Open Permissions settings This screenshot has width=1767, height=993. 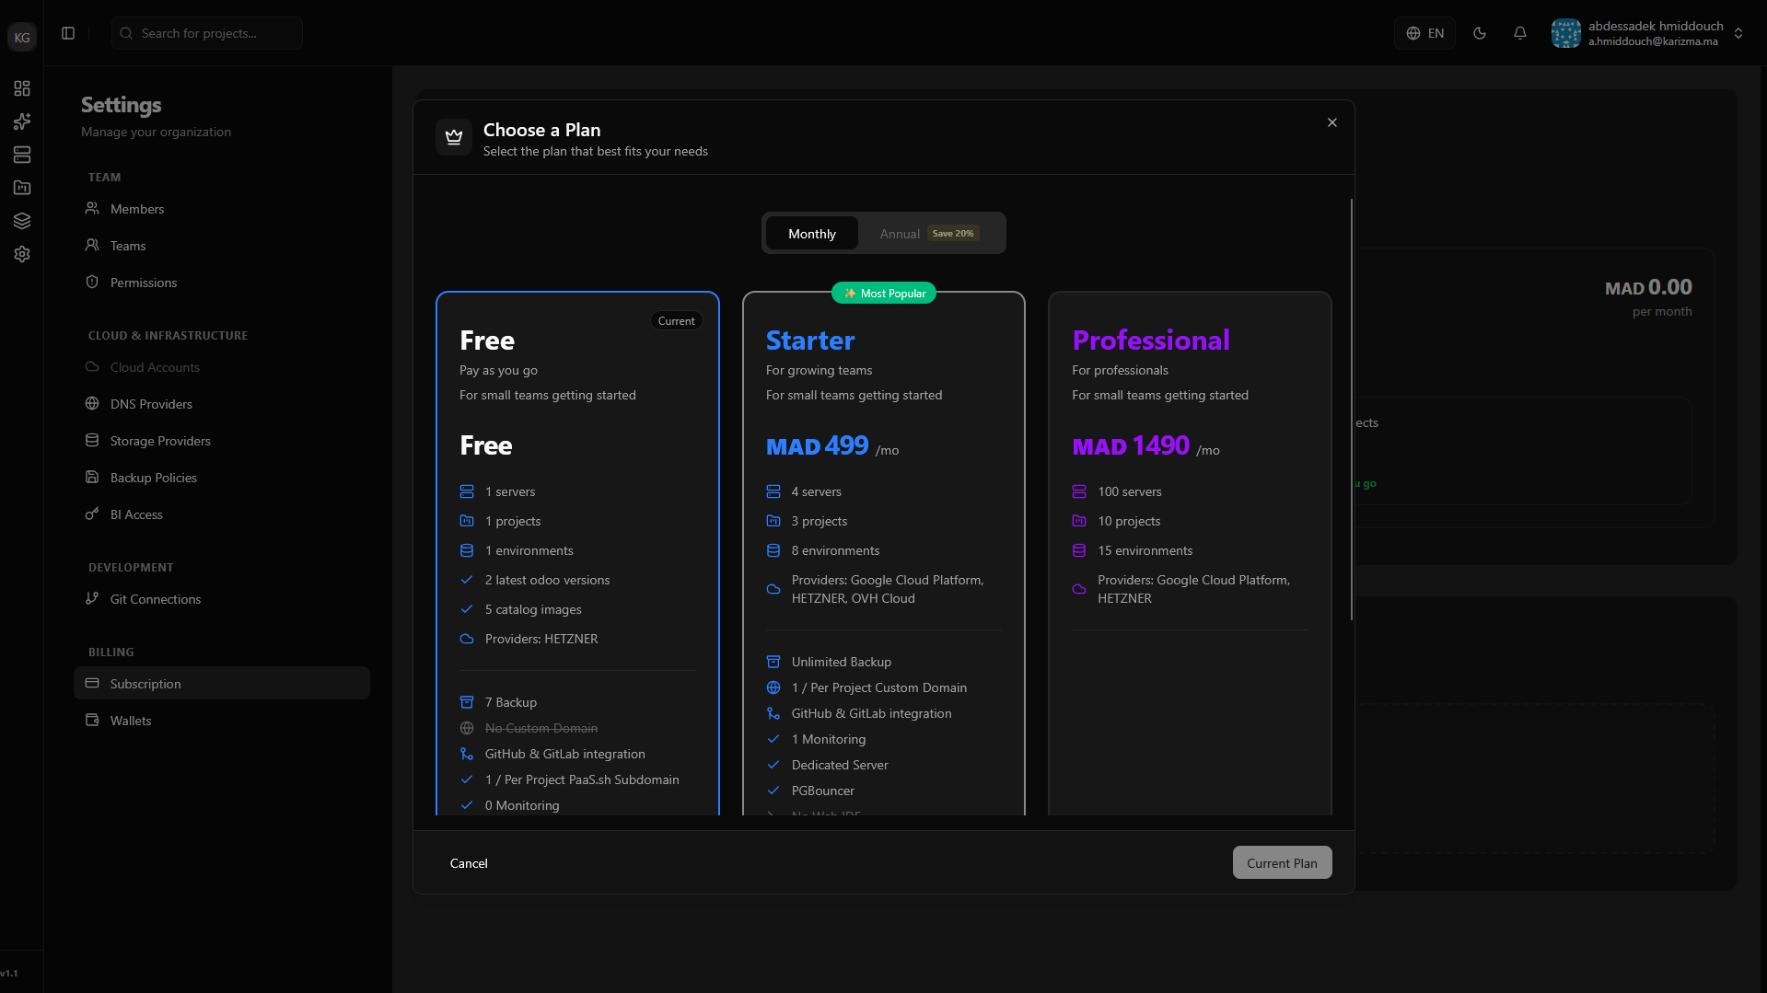222,283
